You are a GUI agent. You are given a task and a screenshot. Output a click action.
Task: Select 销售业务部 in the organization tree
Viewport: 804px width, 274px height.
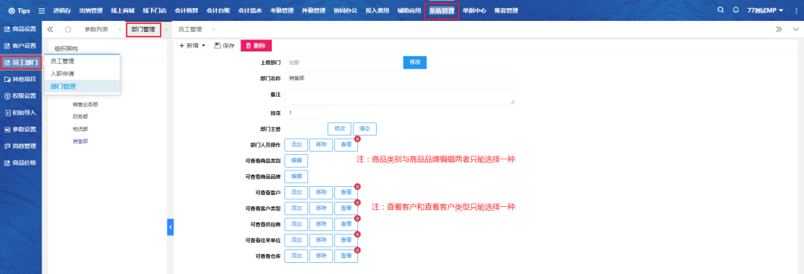coord(85,104)
